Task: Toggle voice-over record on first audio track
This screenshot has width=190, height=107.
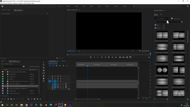Action: click(66, 84)
